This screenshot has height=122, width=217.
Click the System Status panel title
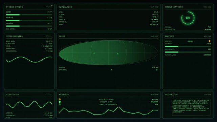tap(14, 7)
